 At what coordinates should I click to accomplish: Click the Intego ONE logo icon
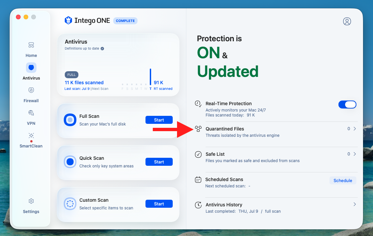tap(68, 21)
